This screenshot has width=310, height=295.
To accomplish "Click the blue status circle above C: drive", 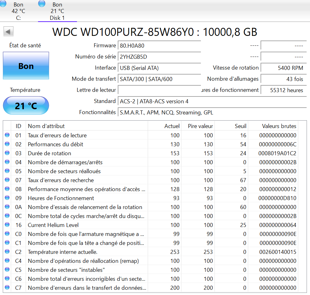I will tap(3, 3).
